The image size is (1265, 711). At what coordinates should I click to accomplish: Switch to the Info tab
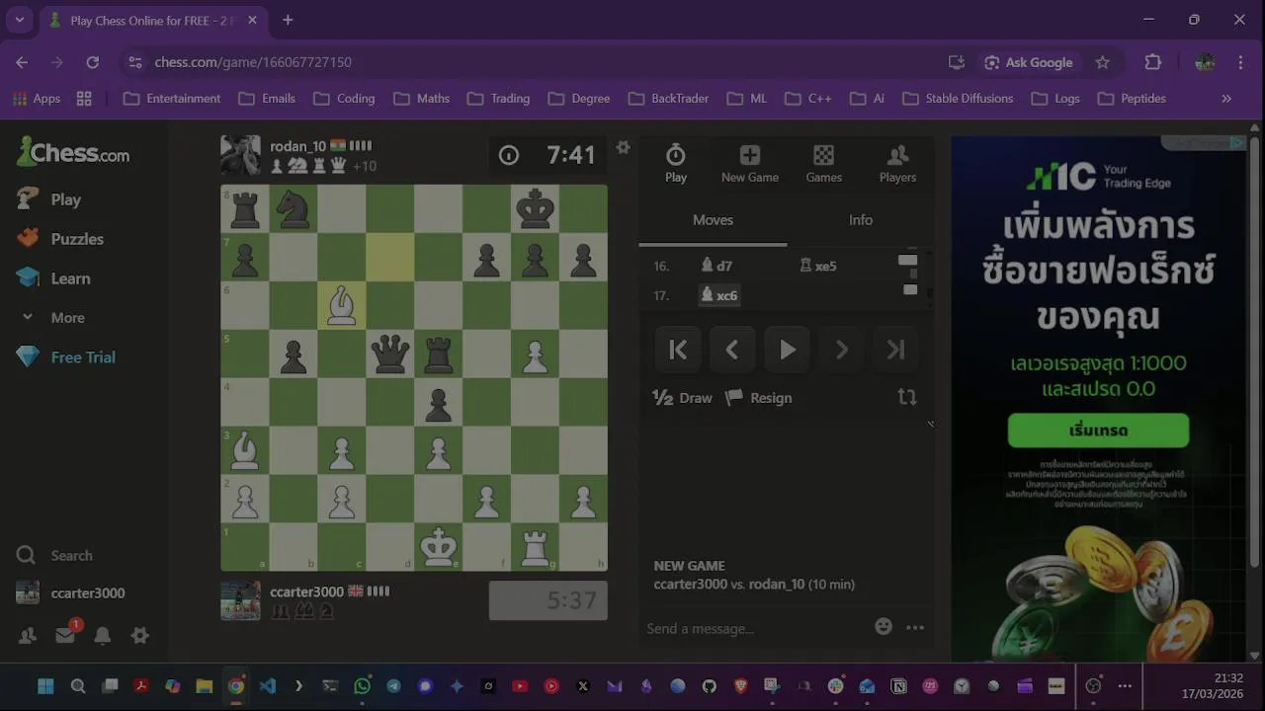click(861, 220)
